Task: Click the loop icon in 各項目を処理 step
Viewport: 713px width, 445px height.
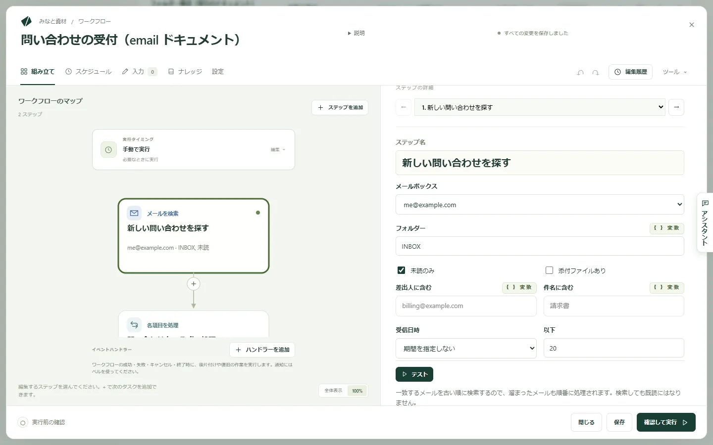Action: pos(134,325)
